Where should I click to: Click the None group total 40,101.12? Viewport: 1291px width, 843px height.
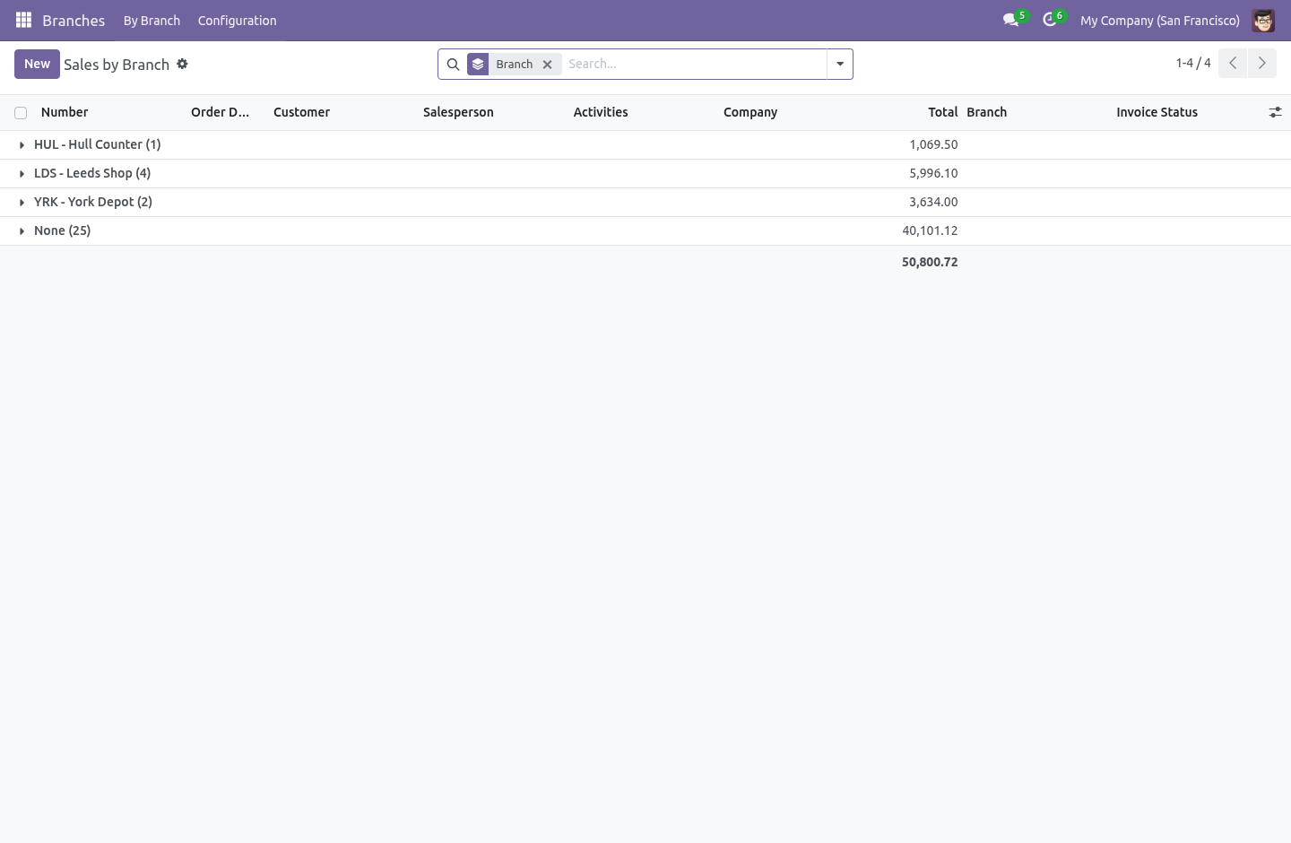pyautogui.click(x=930, y=230)
